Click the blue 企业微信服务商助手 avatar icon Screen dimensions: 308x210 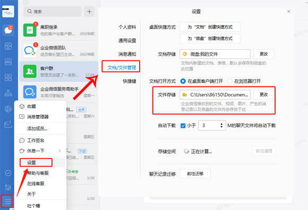pyautogui.click(x=30, y=92)
